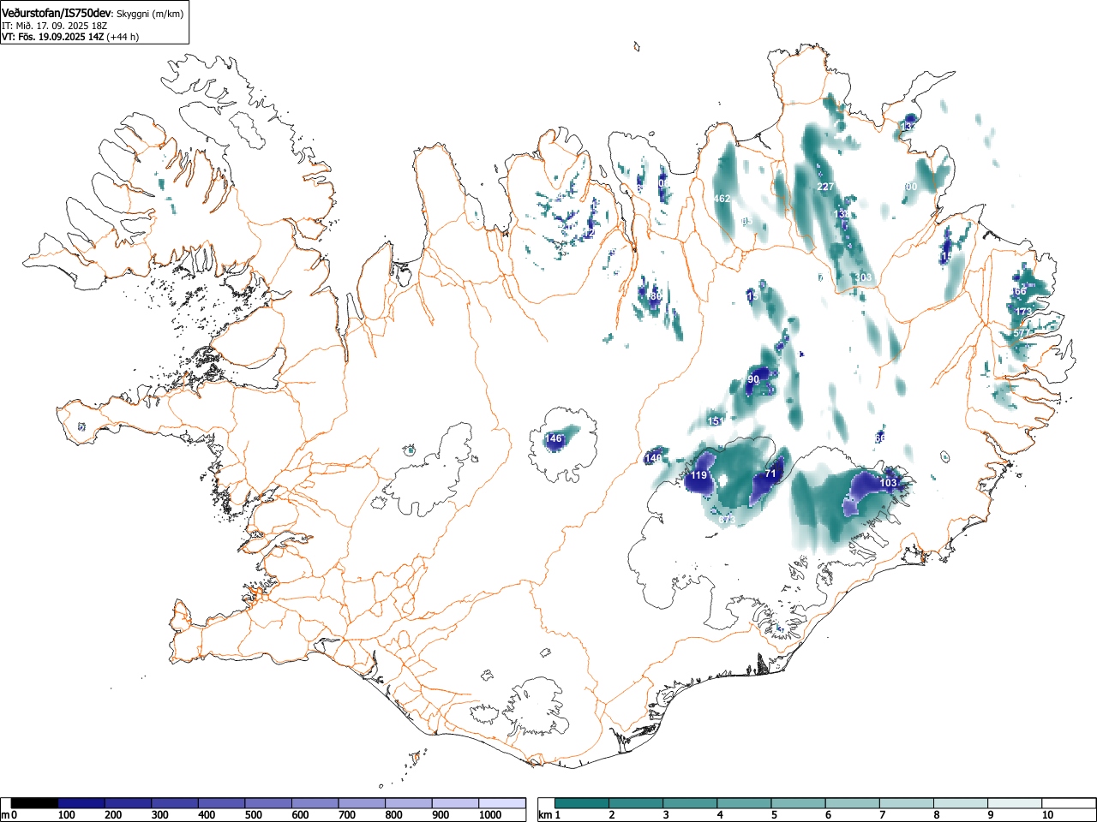Click the 'm' unit label at the left legend

click(5, 815)
